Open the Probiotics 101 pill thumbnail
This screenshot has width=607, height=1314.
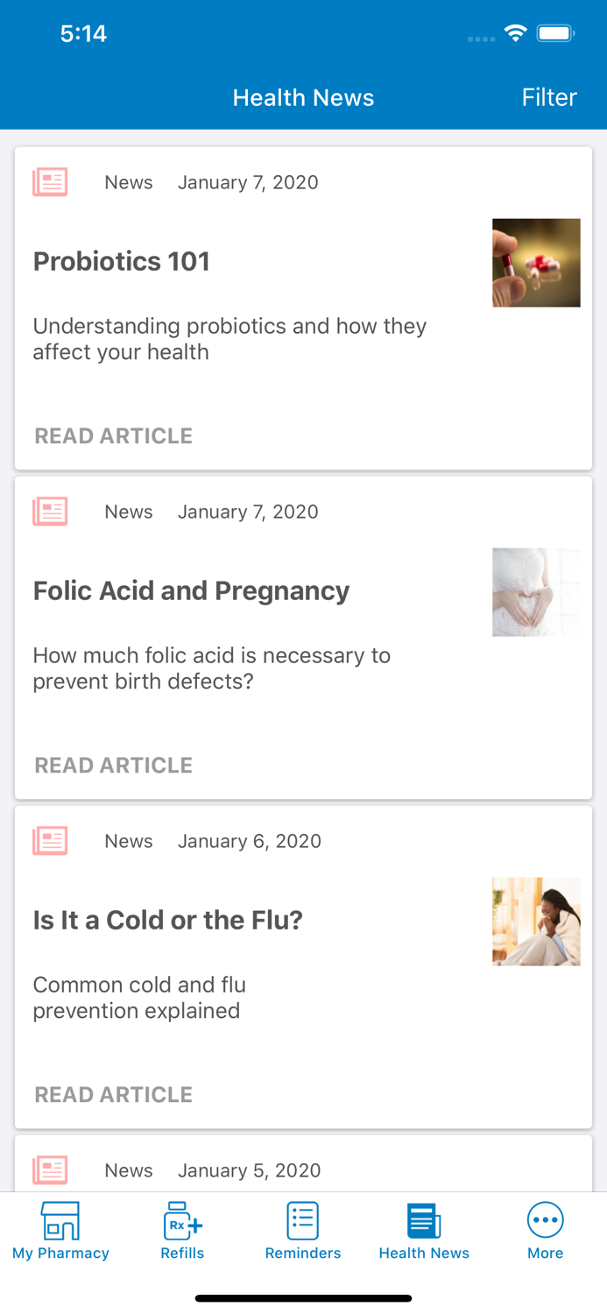[536, 263]
